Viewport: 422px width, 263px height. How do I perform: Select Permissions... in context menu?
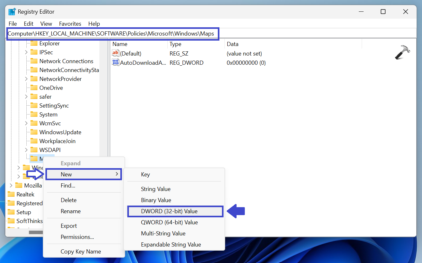pyautogui.click(x=77, y=237)
